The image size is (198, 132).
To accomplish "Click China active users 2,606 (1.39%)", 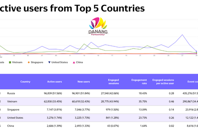I will (54, 126).
